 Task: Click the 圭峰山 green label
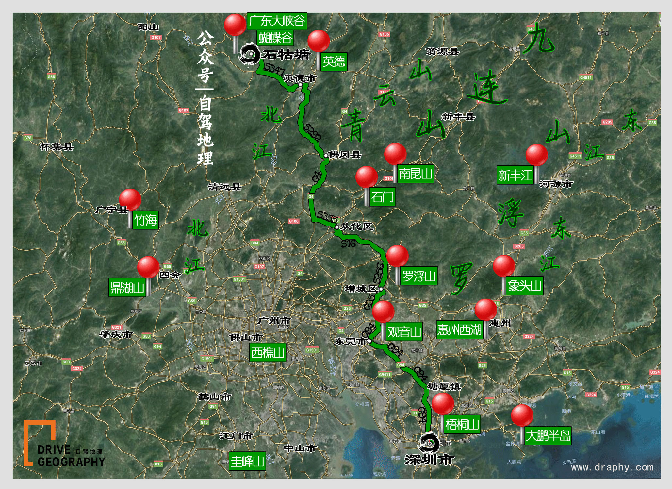(247, 461)
